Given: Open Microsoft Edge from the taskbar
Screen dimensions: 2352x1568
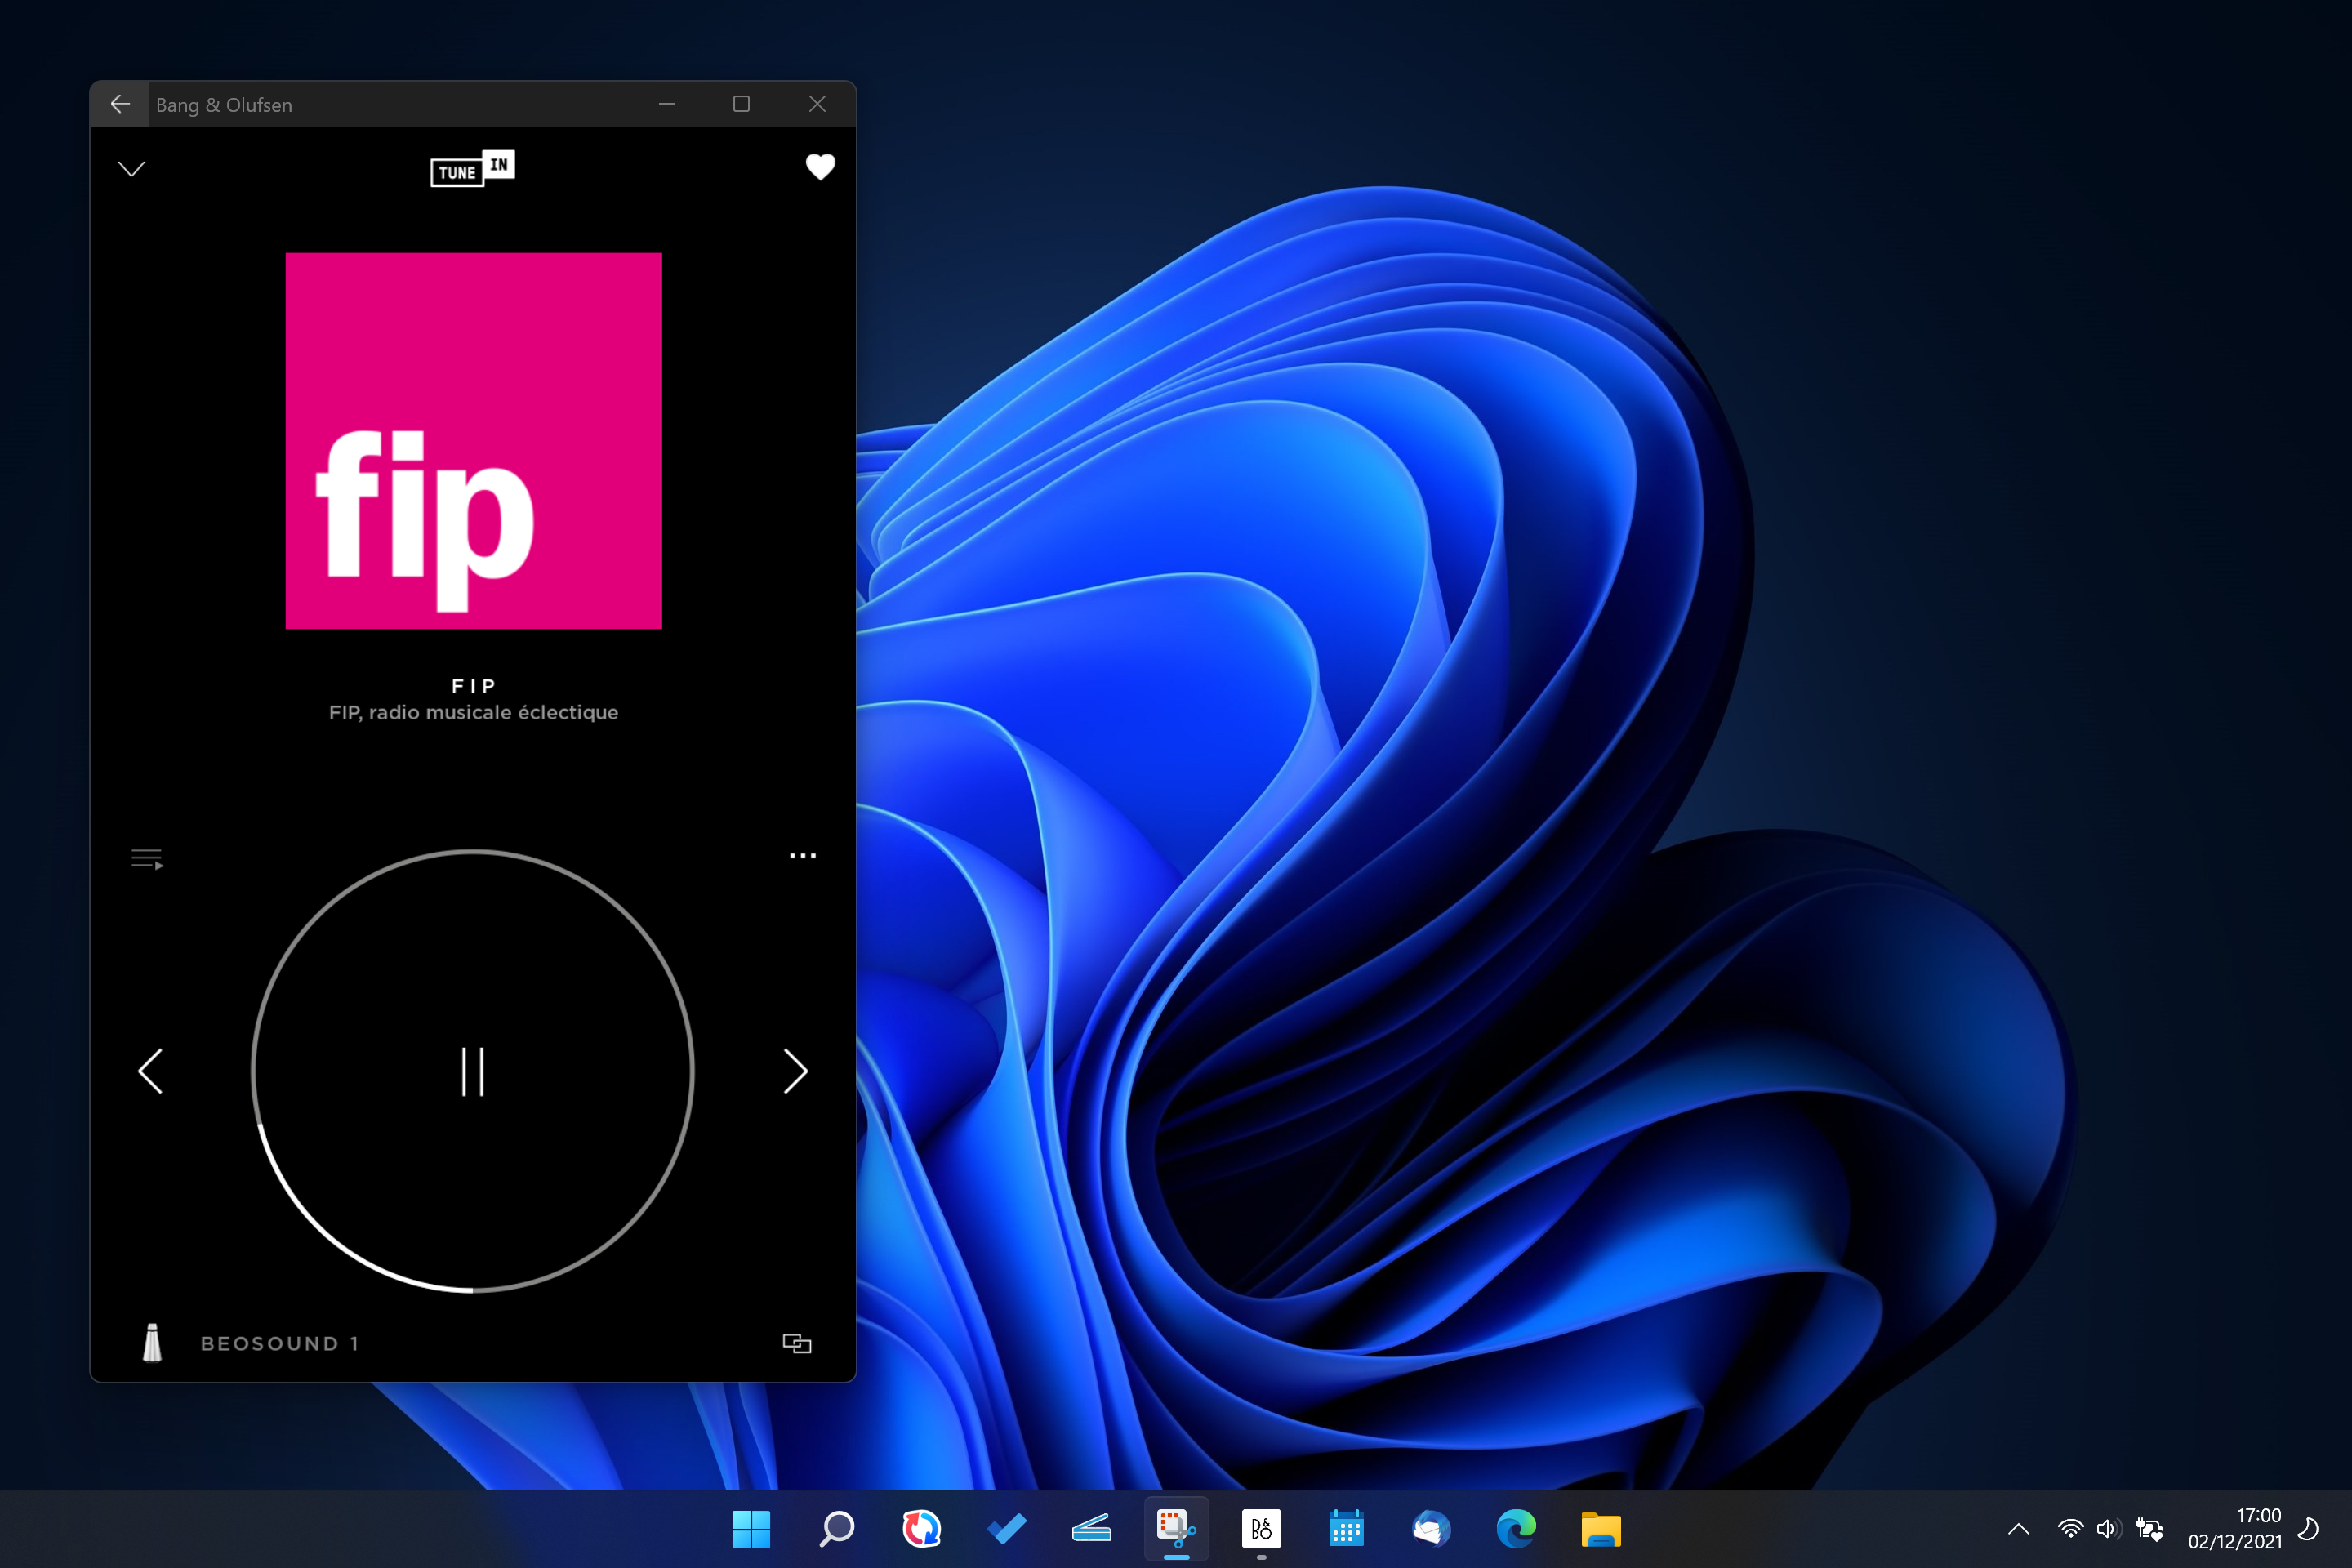Looking at the screenshot, I should tap(1515, 1528).
